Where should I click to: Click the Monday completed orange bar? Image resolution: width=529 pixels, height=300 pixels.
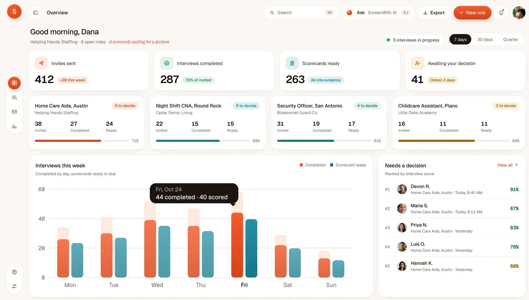[63, 258]
